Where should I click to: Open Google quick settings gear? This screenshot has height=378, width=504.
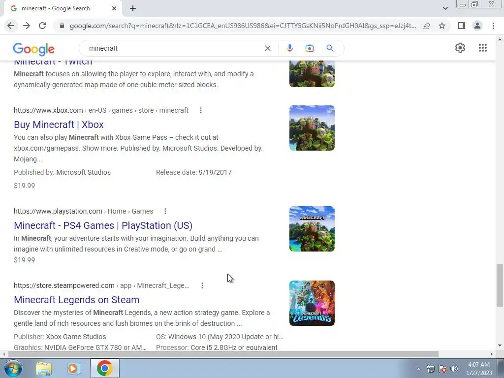460,48
